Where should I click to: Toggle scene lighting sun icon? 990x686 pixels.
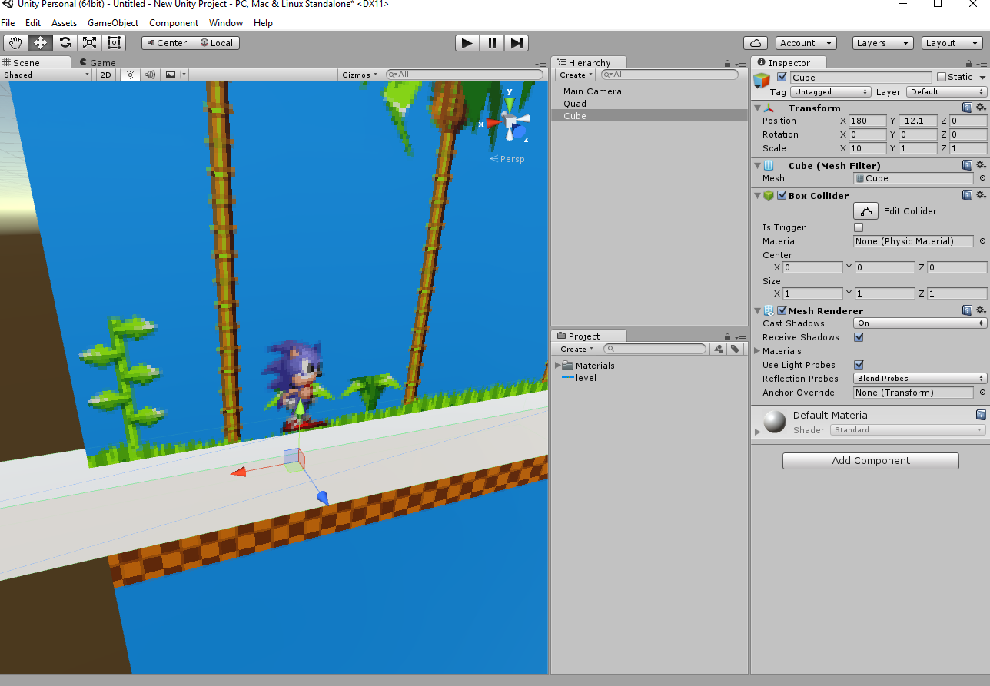(130, 75)
